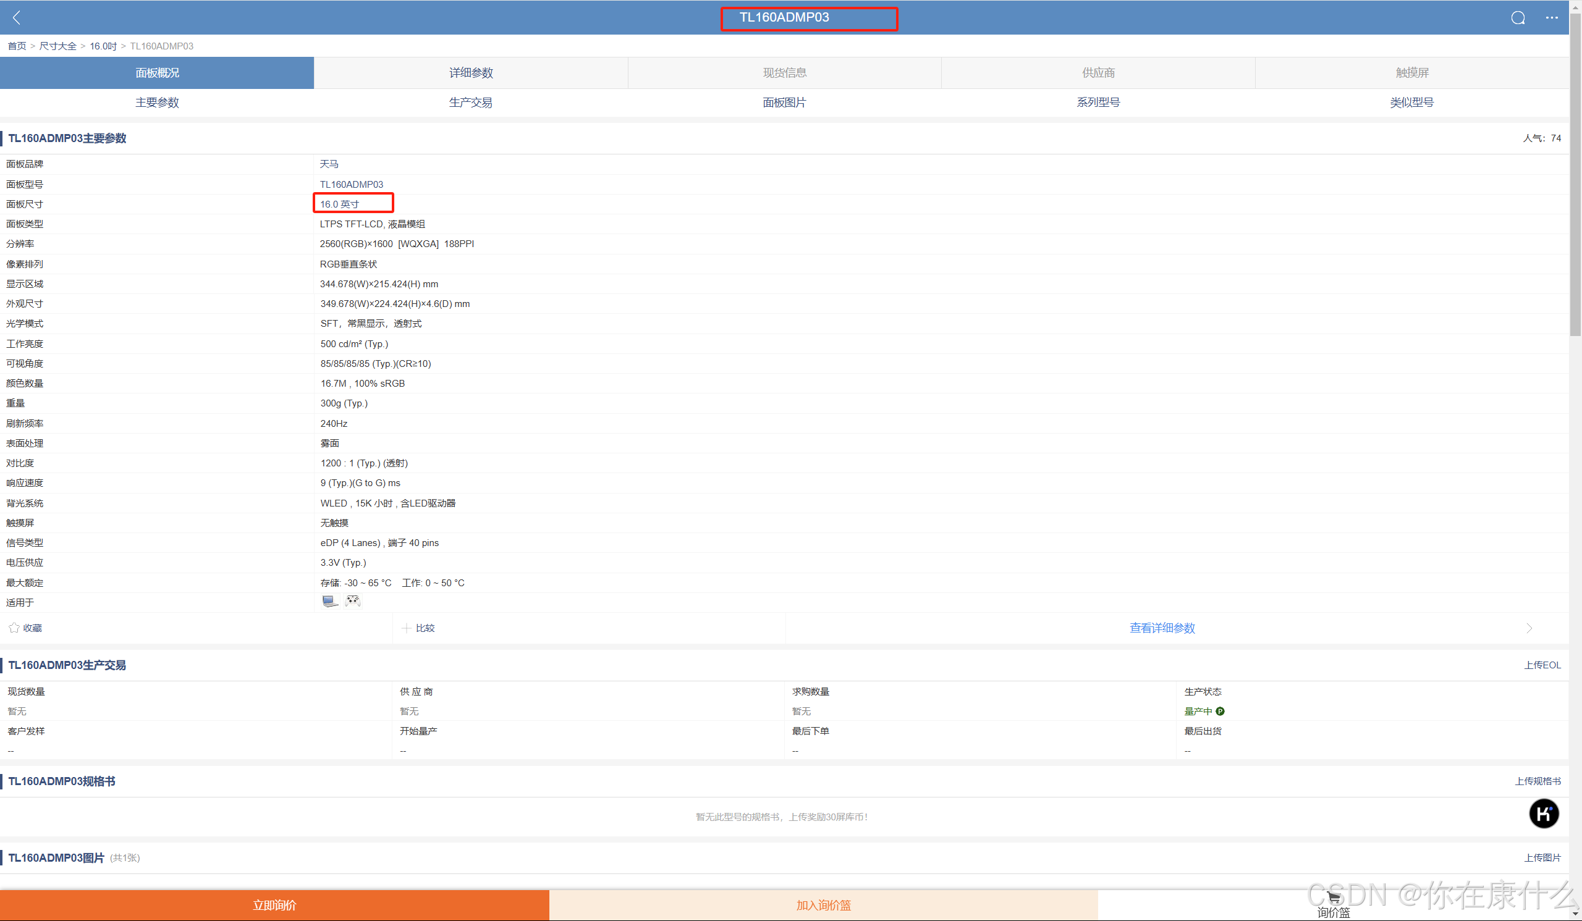
Task: Click the back arrow in the header
Action: pyautogui.click(x=17, y=17)
